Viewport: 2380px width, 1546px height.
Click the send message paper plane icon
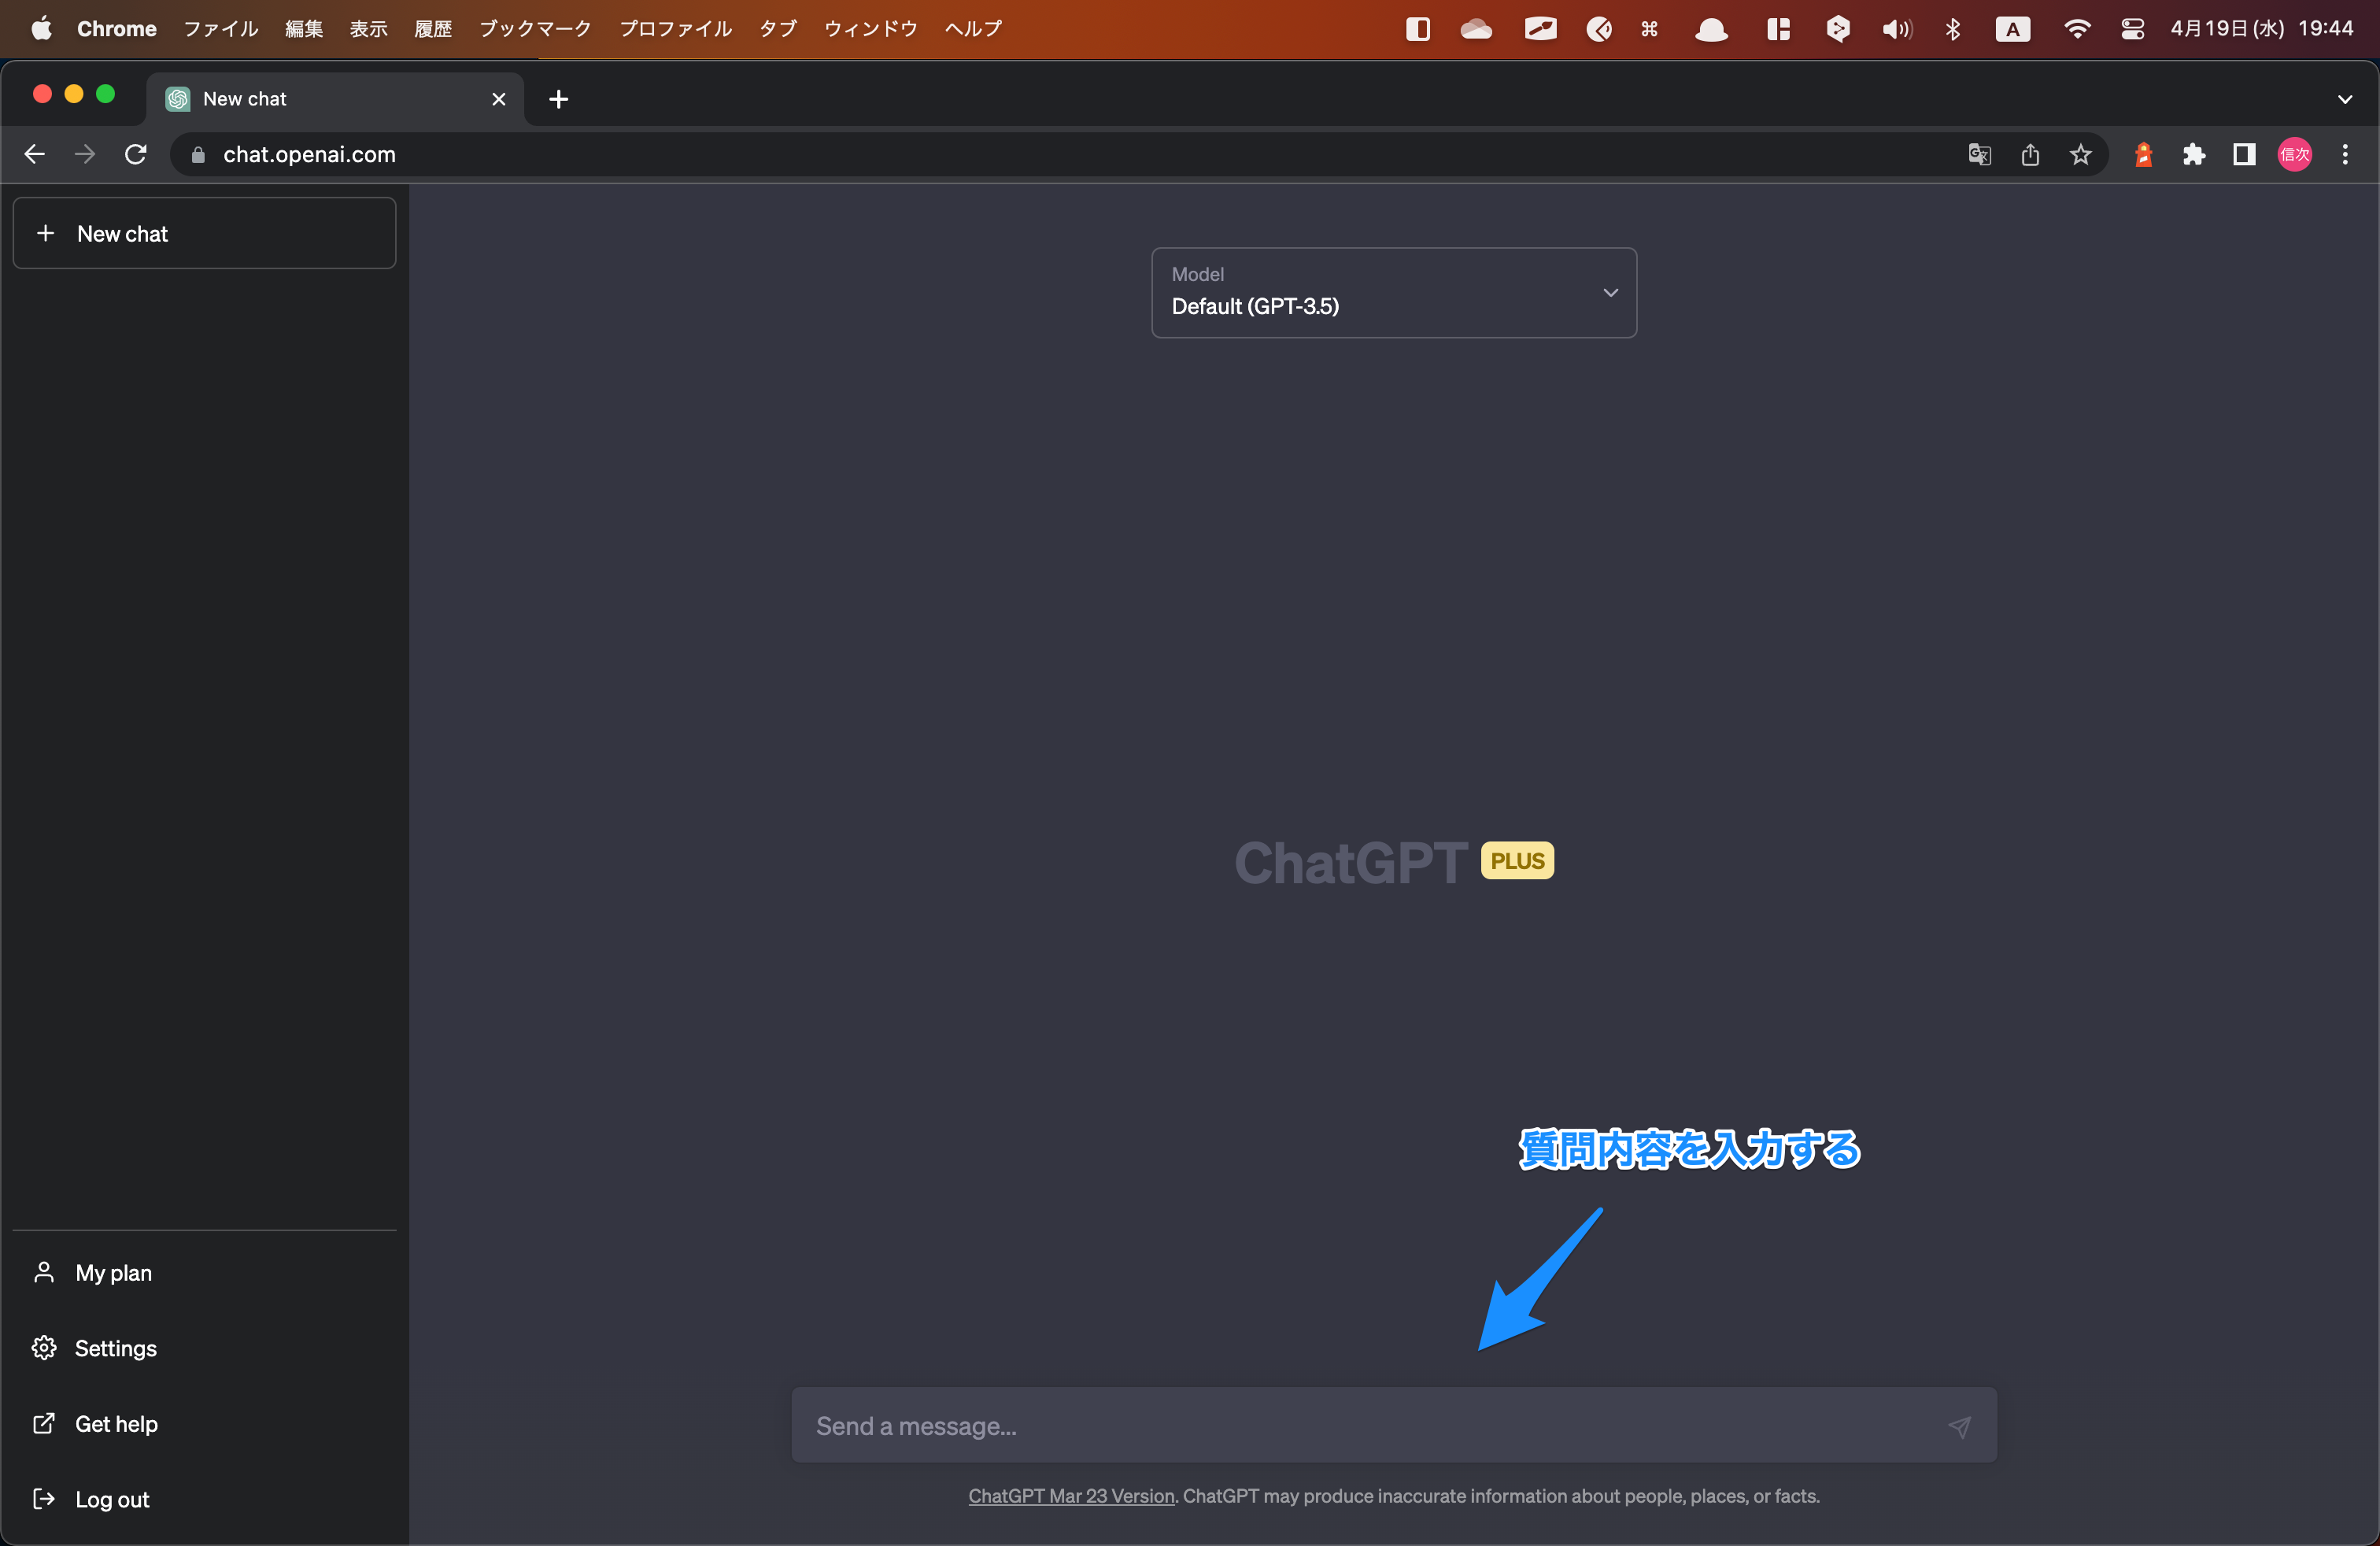pos(1958,1426)
